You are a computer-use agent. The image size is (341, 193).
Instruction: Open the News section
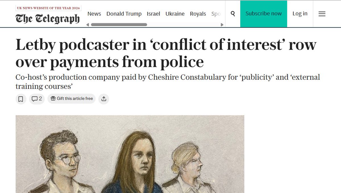pos(94,14)
